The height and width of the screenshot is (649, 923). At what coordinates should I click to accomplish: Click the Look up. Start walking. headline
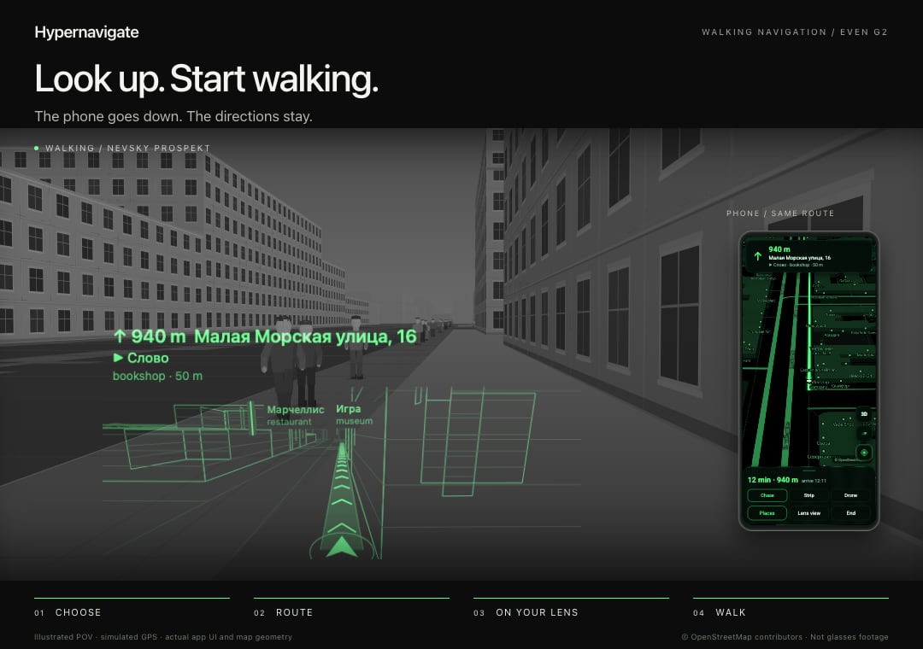206,79
